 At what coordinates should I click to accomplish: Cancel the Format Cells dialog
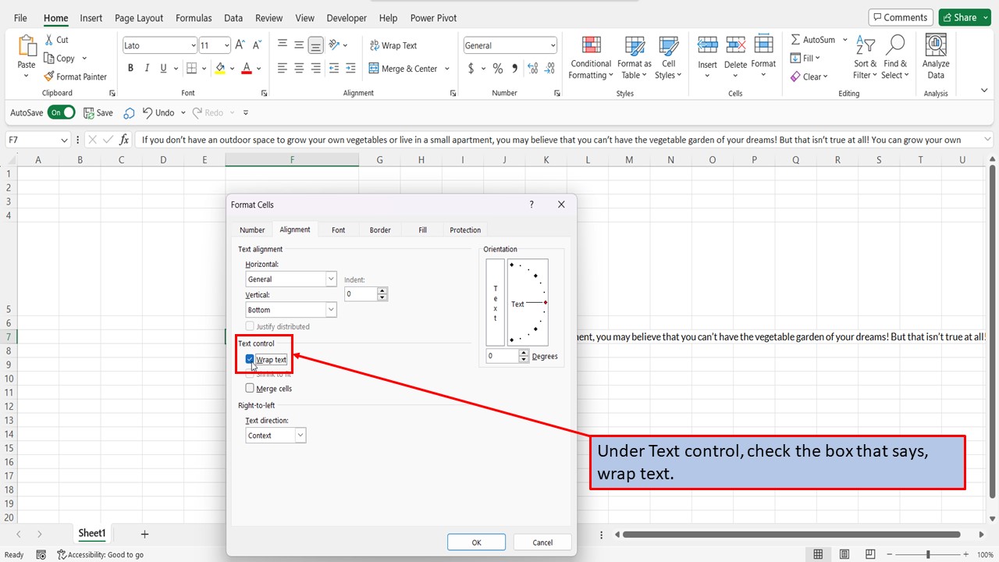click(x=542, y=542)
